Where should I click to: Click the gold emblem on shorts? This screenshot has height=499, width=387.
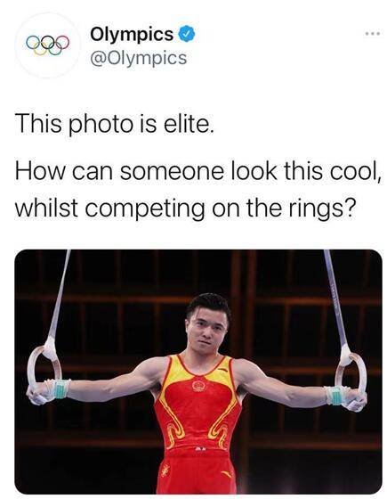(x=165, y=470)
